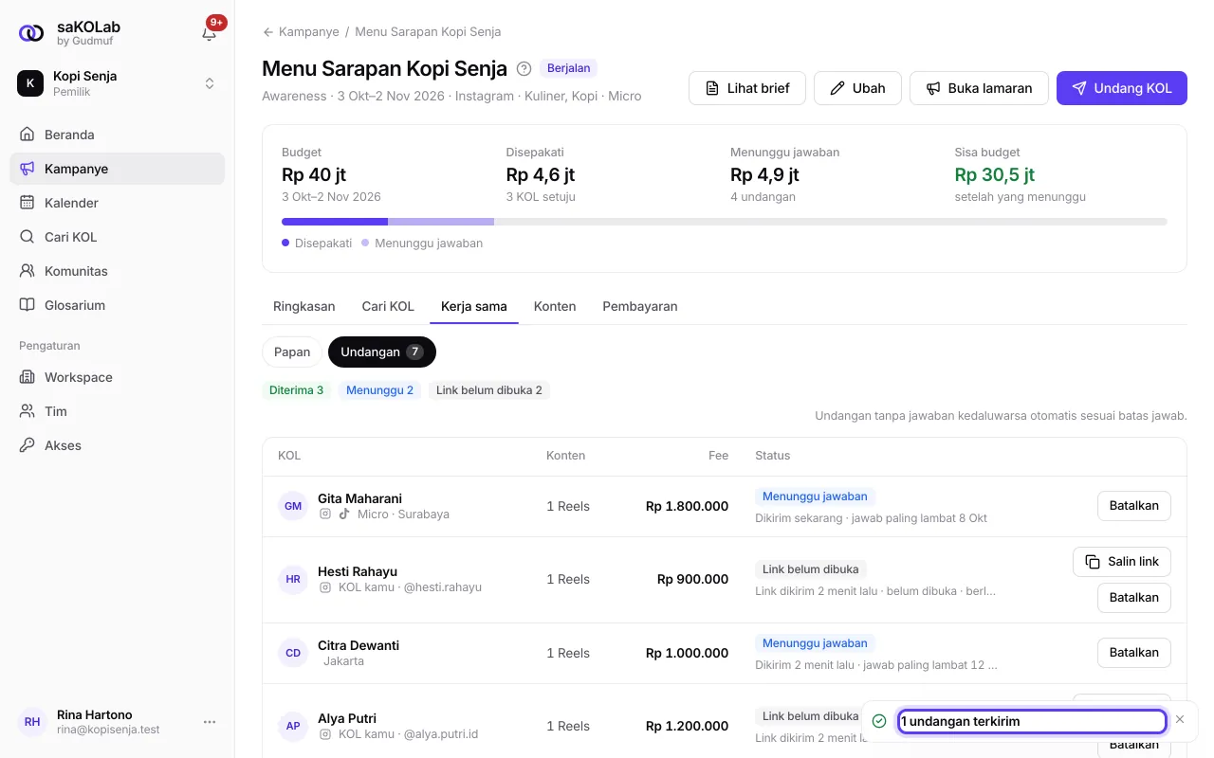Select Kampanye in the sidebar

(x=117, y=169)
